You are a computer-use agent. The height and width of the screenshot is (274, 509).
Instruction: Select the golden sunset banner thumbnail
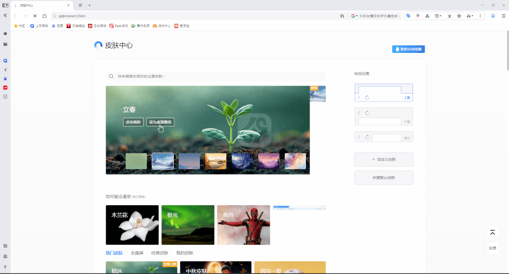click(x=216, y=161)
